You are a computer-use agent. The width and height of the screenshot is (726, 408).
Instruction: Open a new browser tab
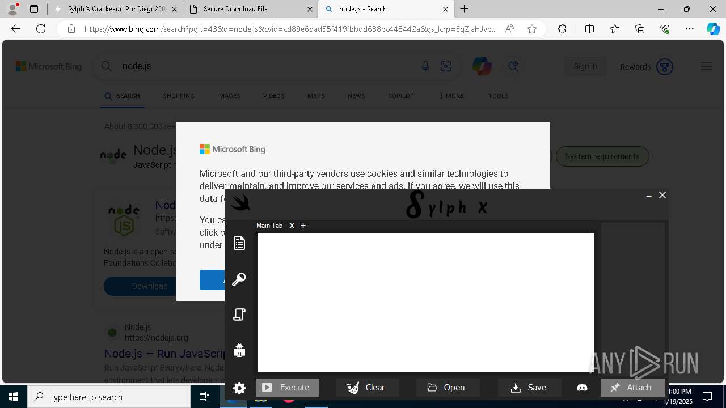pyautogui.click(x=465, y=9)
